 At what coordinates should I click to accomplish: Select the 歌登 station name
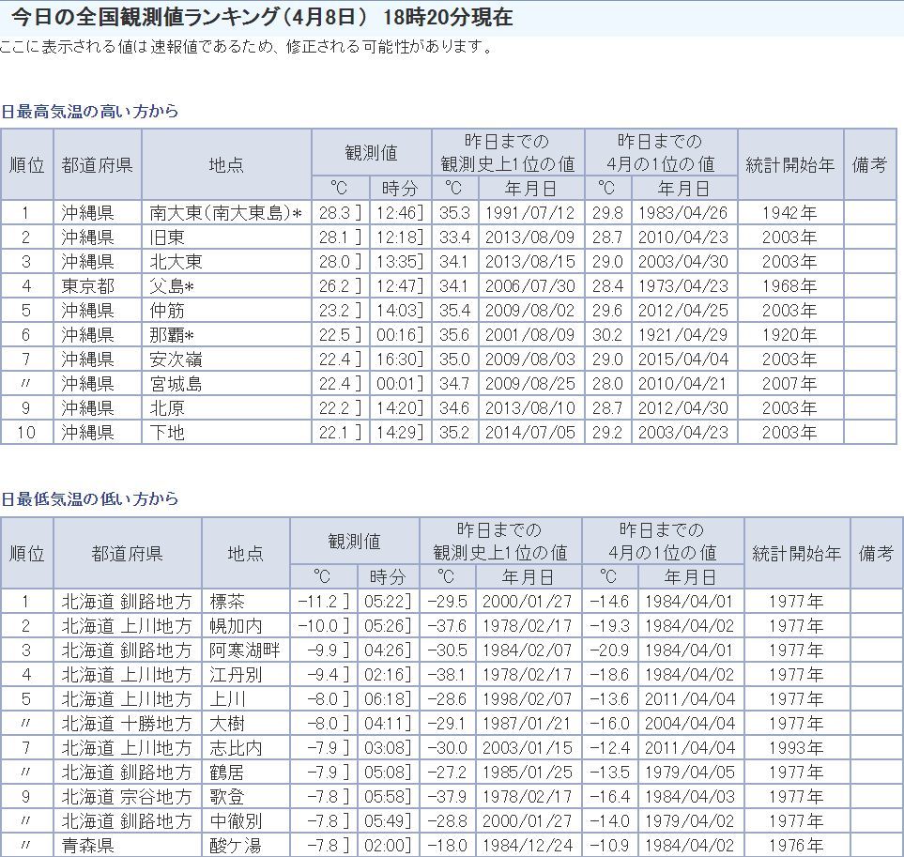pos(228,797)
